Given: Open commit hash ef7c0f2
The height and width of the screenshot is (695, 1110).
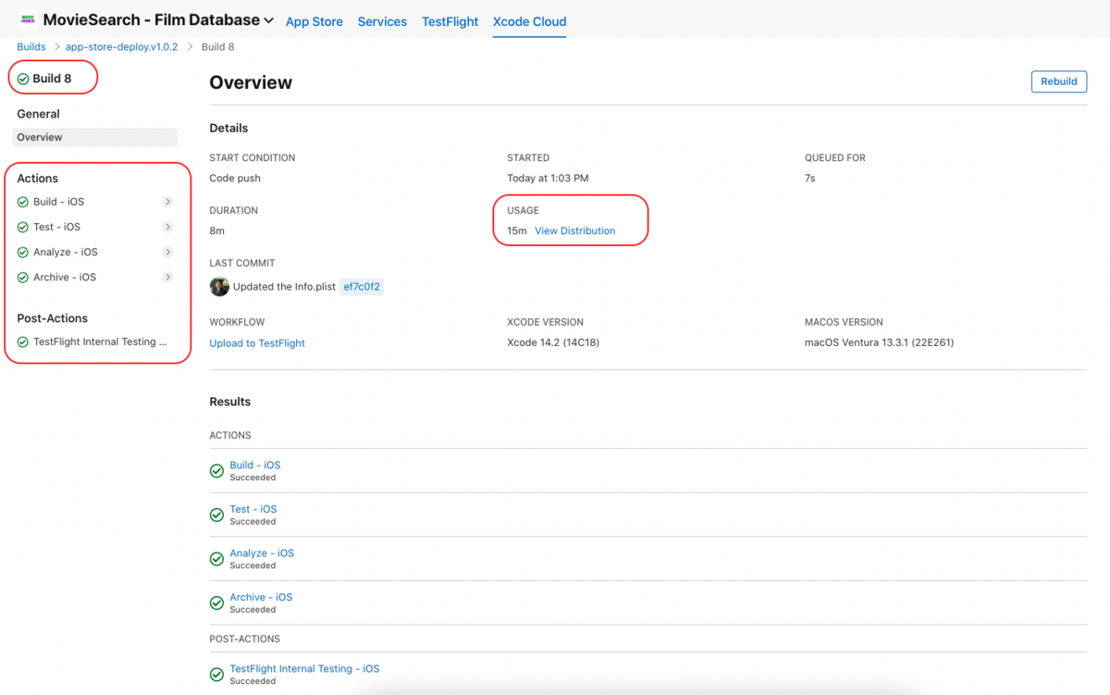Looking at the screenshot, I should (x=362, y=287).
